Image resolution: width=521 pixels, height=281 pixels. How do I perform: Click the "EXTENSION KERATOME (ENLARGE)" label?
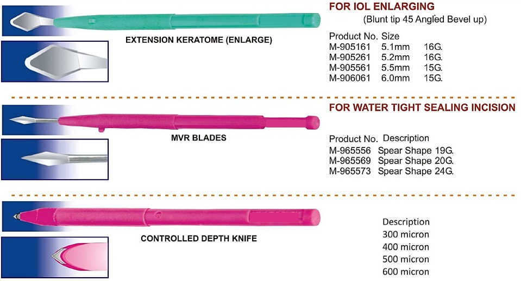(199, 41)
